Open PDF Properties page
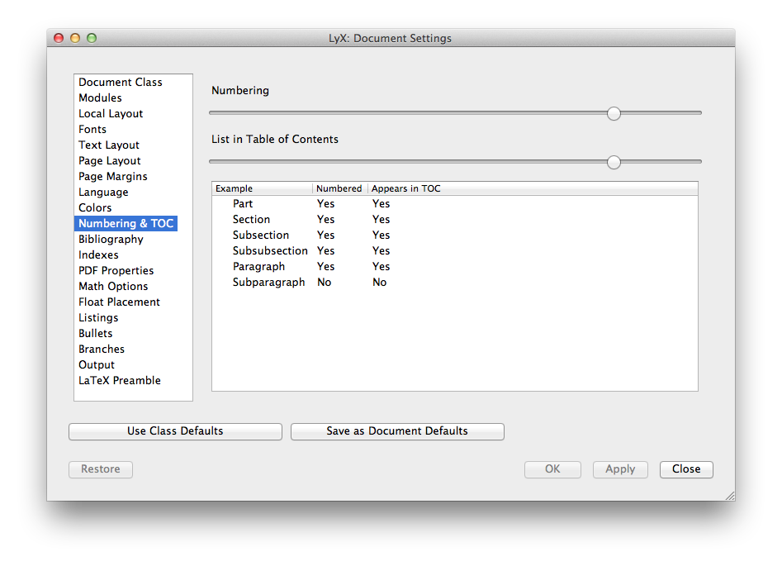782x566 pixels. click(x=116, y=270)
